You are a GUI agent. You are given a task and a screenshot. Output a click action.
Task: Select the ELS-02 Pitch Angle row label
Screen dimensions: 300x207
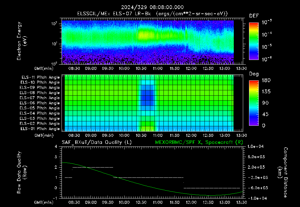coord(40,124)
